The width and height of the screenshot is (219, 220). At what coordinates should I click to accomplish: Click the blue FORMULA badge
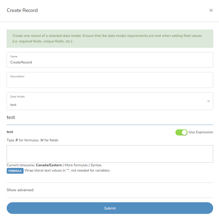click(x=15, y=171)
